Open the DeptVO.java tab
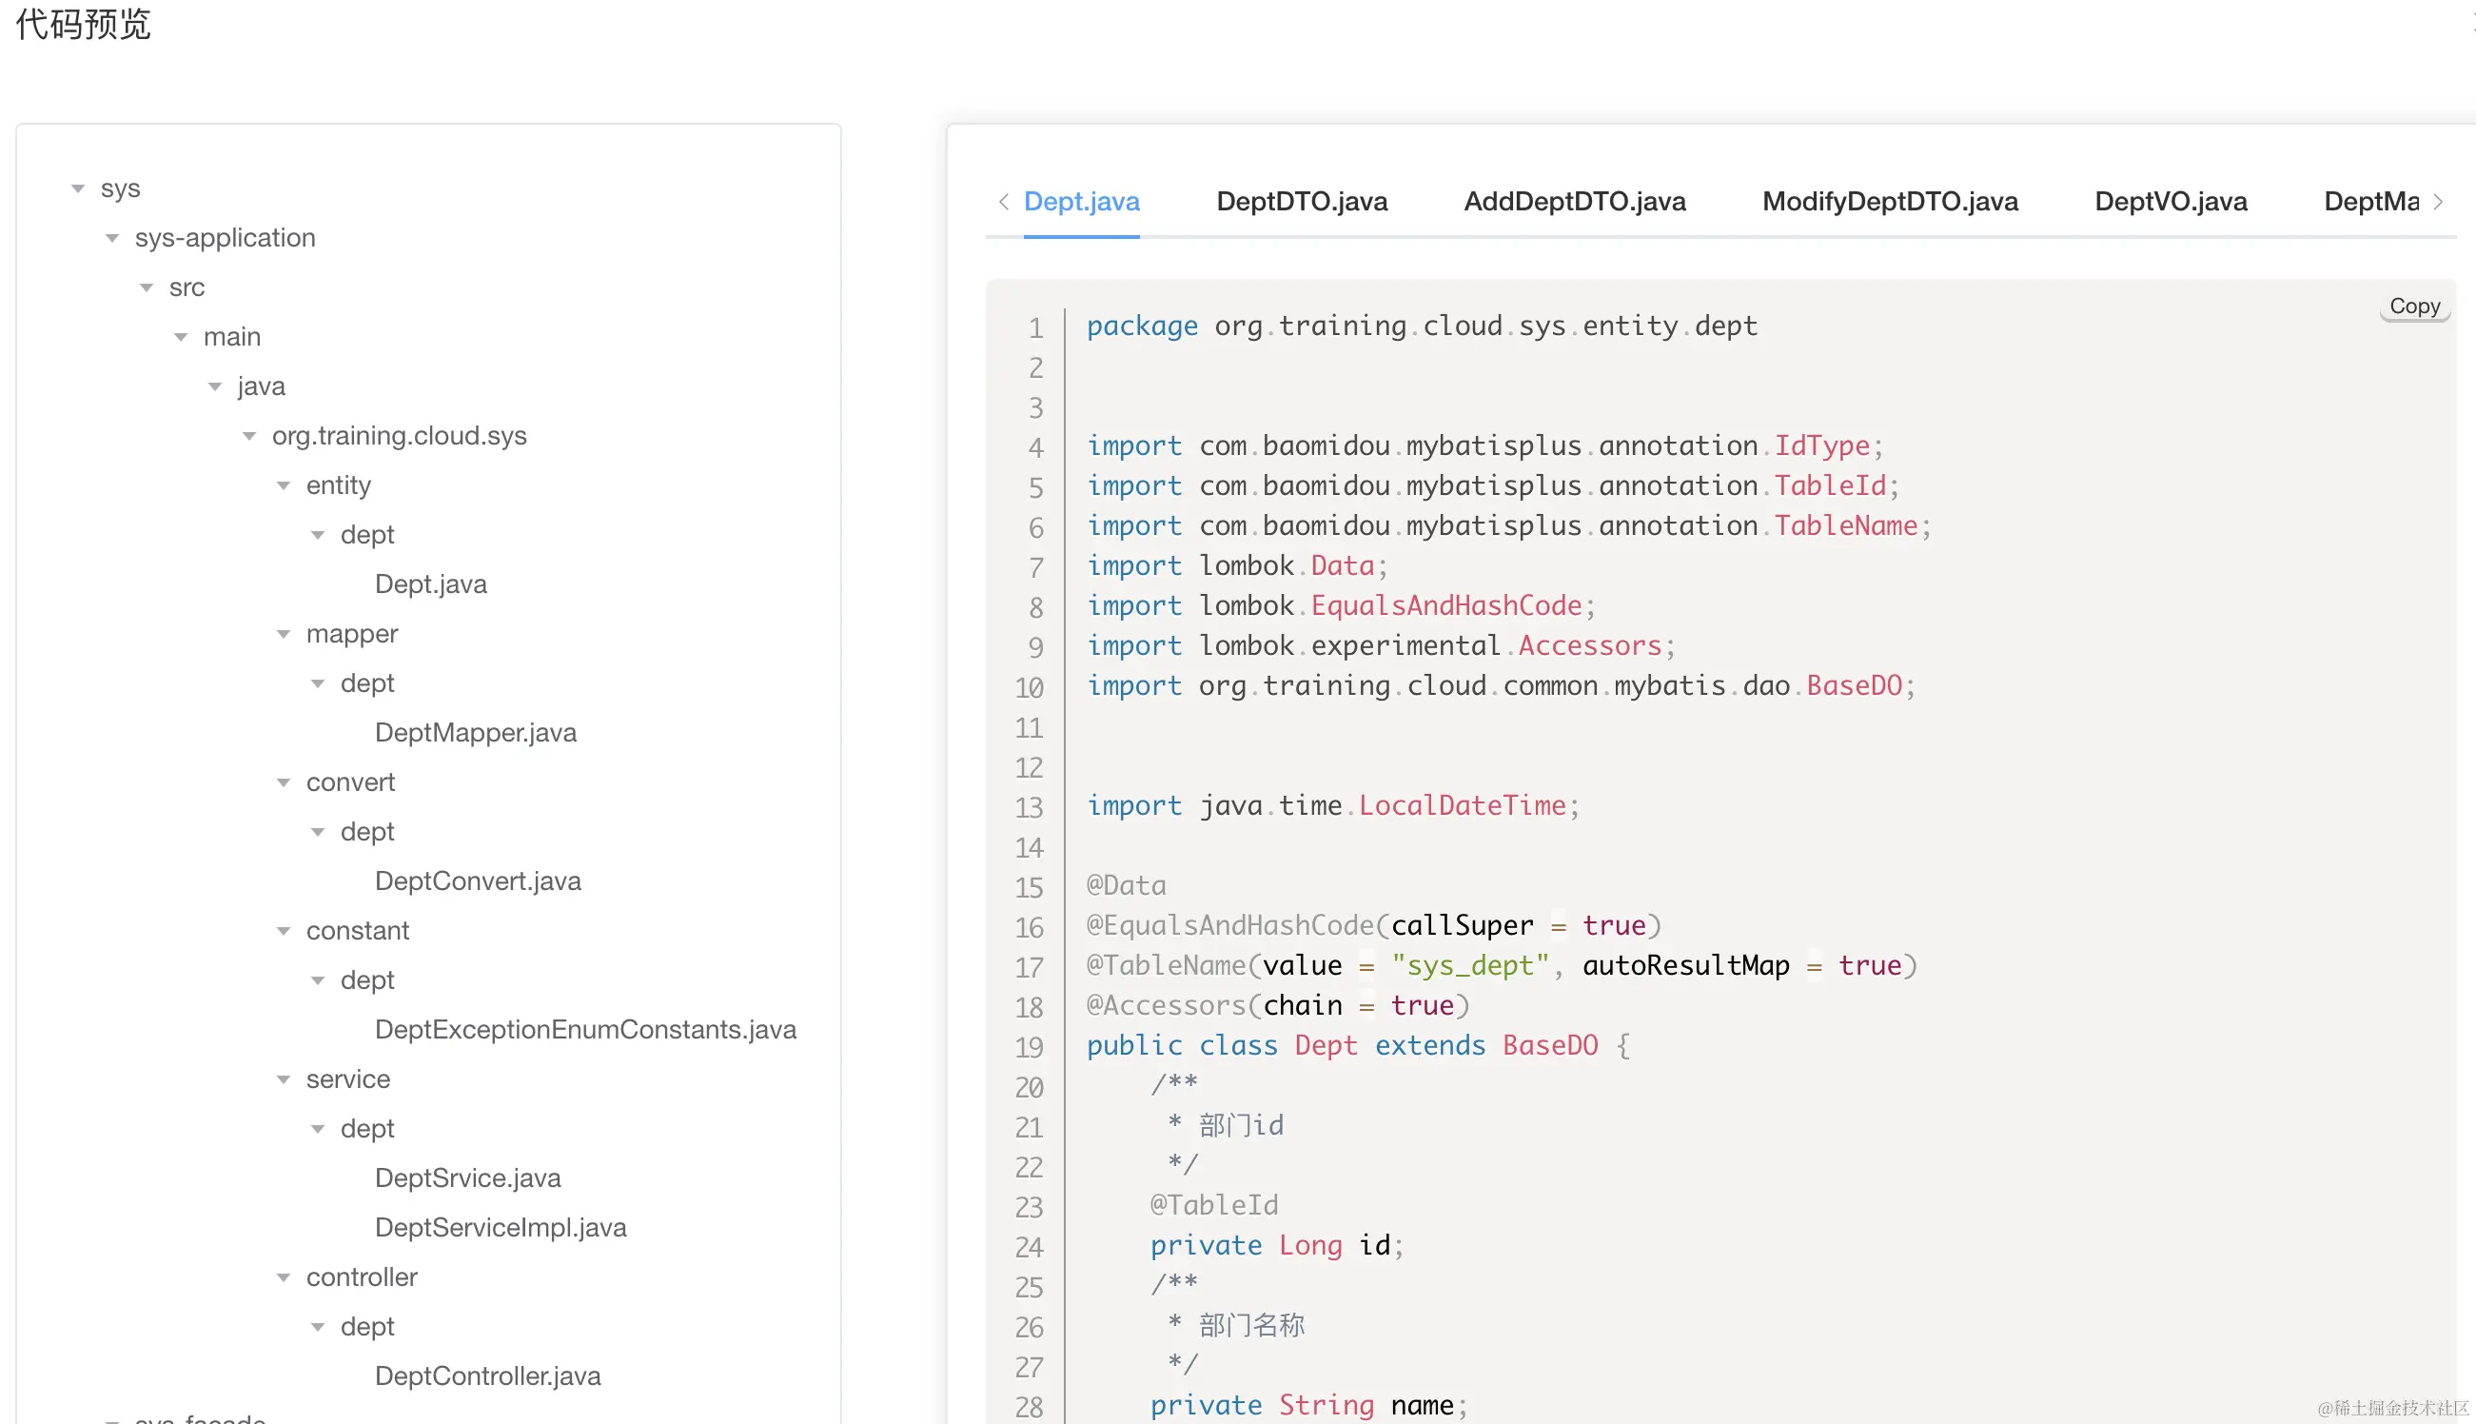2476x1424 pixels. (x=2170, y=202)
